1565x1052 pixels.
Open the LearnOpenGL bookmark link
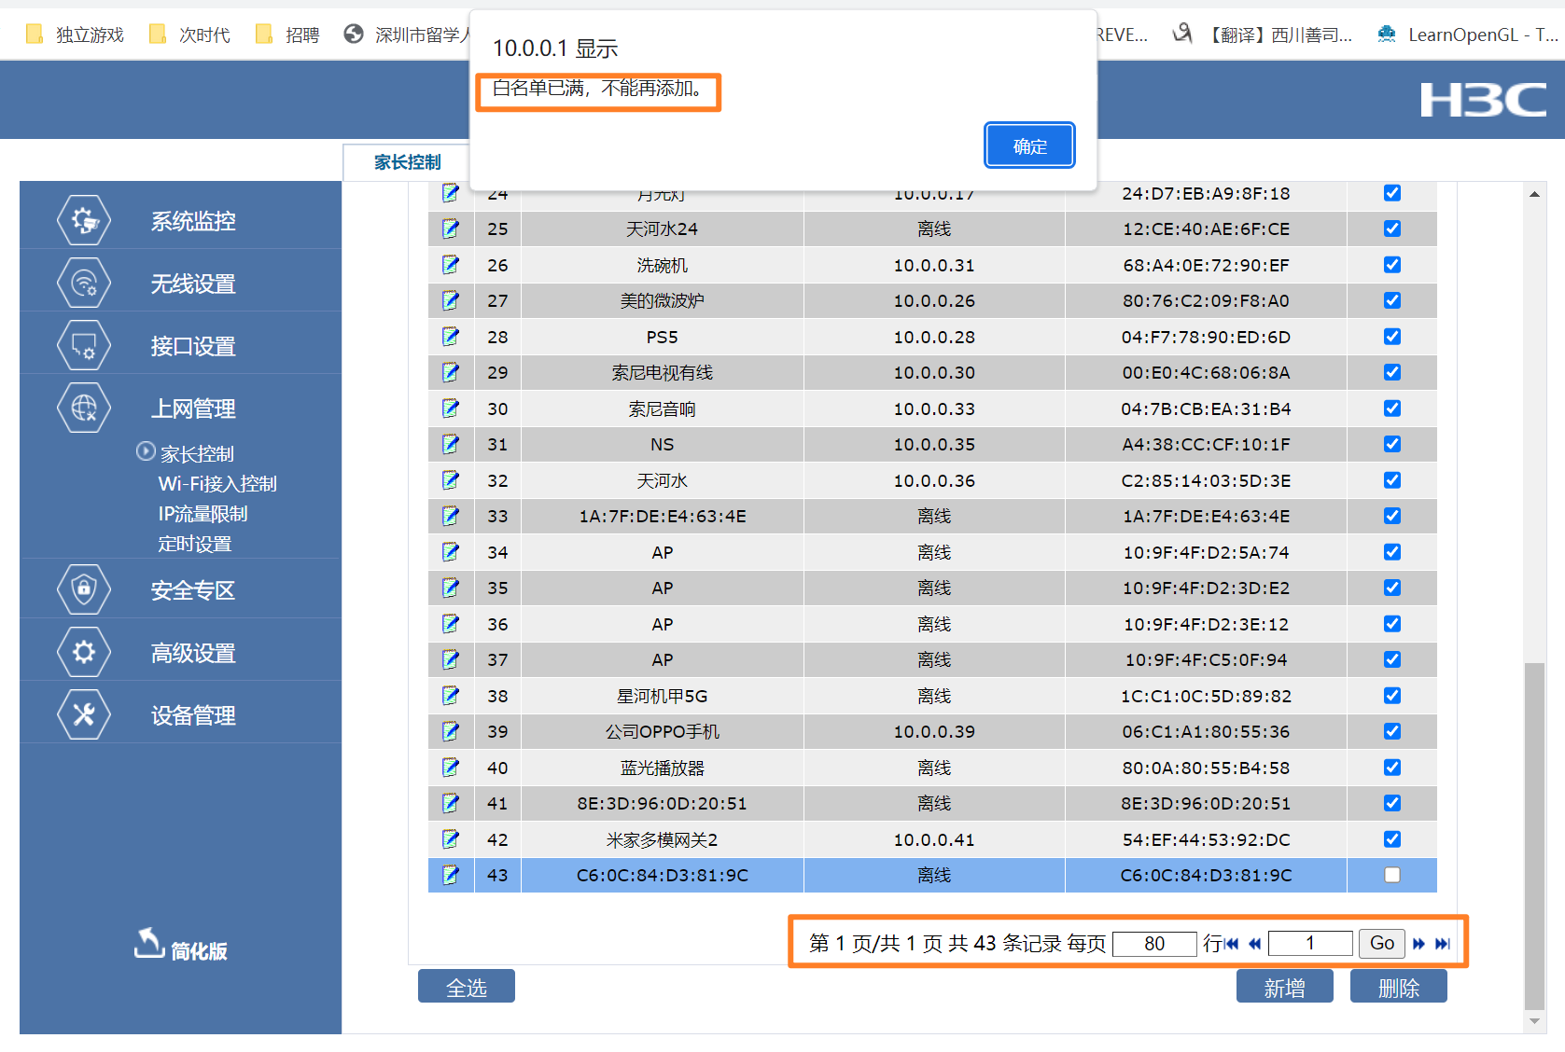click(1467, 35)
